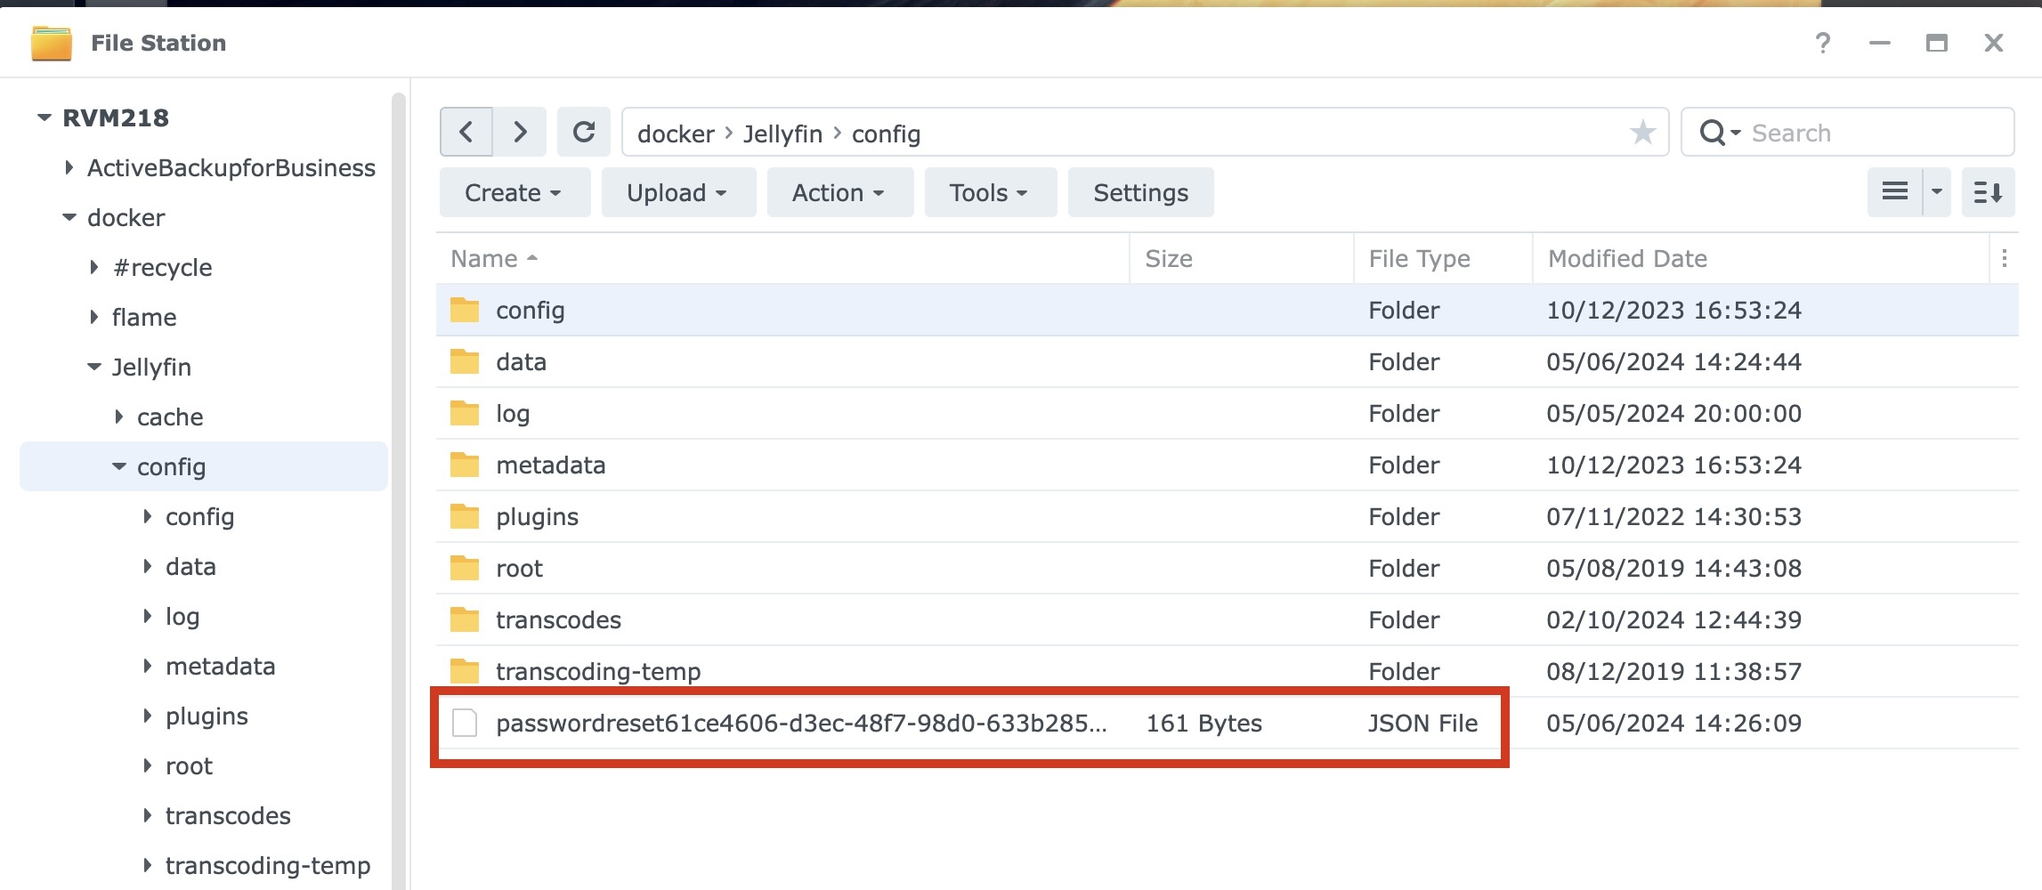The image size is (2042, 890).
Task: Open the File Station help icon
Action: (x=1822, y=43)
